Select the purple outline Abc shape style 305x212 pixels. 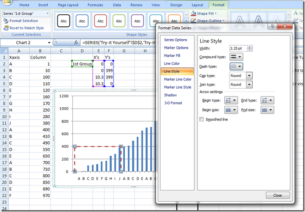(x=137, y=21)
